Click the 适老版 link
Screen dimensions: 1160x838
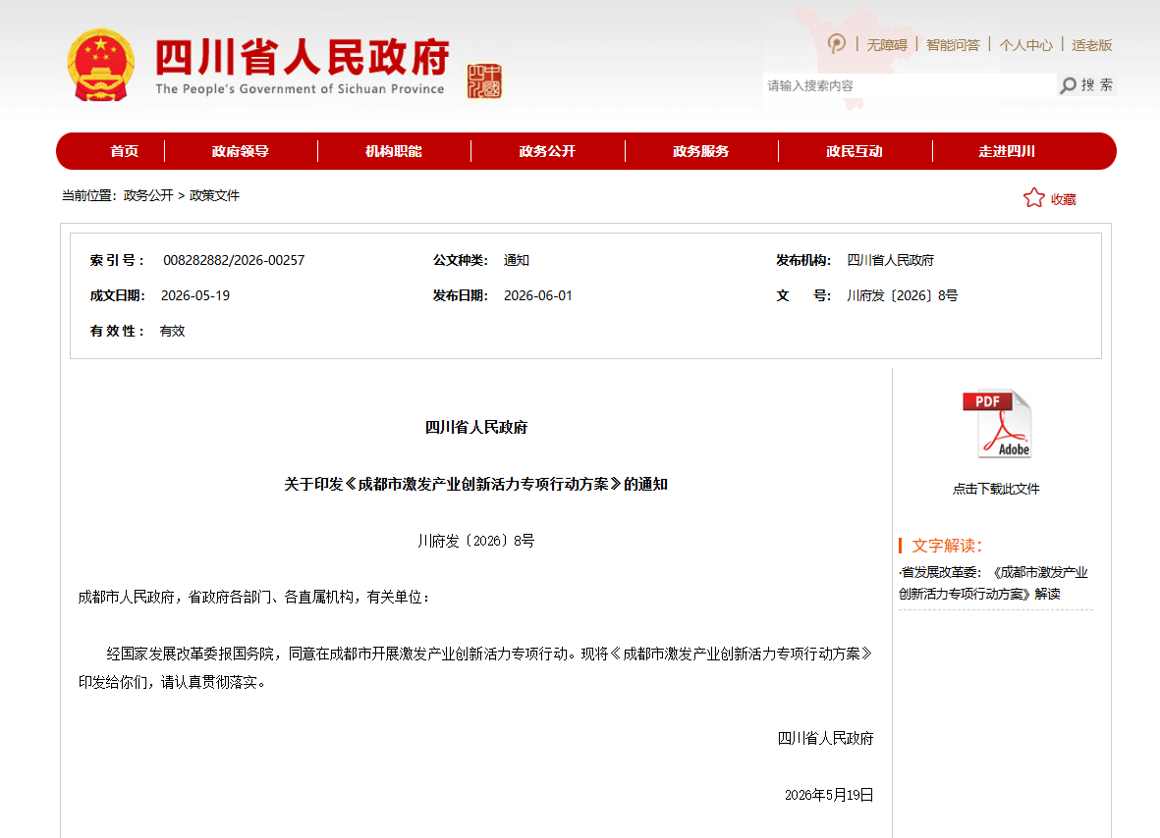pos(1092,45)
